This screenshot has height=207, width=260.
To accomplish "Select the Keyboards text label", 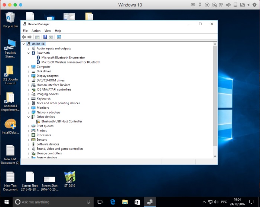I will point(43,99).
